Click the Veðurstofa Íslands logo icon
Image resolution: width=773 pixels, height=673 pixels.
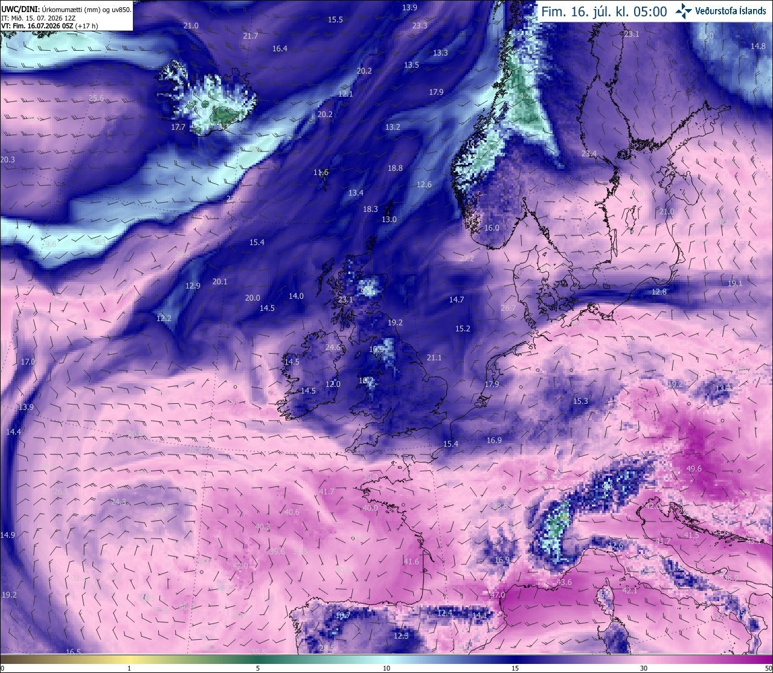(684, 10)
